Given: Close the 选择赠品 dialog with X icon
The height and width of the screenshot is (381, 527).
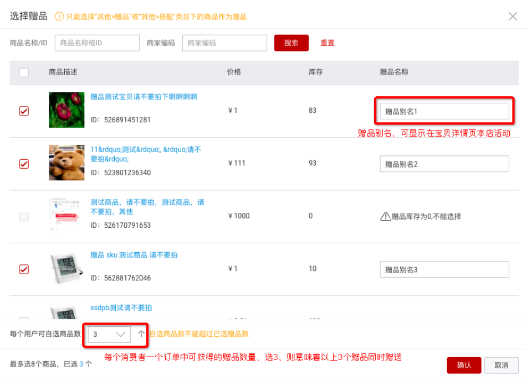Looking at the screenshot, I should (513, 16).
